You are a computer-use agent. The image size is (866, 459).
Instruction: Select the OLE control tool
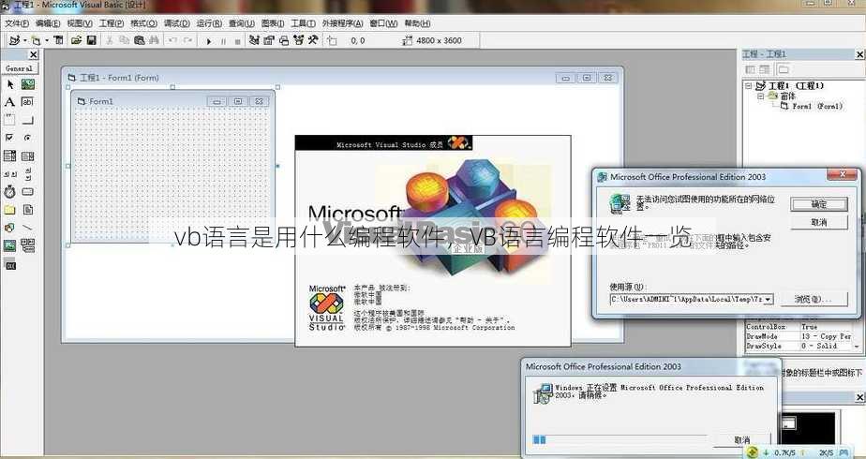[x=10, y=265]
